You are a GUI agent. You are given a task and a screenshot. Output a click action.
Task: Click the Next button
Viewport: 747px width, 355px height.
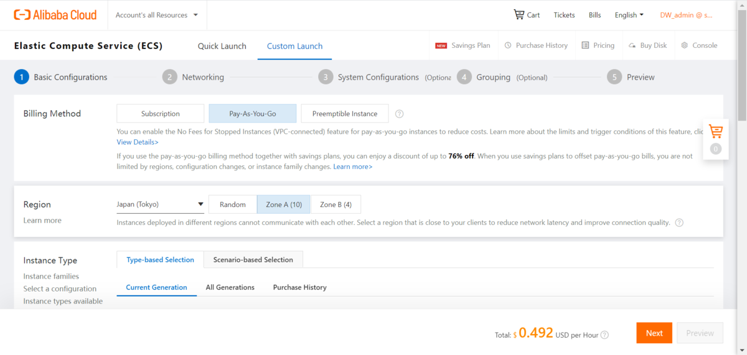coord(654,333)
